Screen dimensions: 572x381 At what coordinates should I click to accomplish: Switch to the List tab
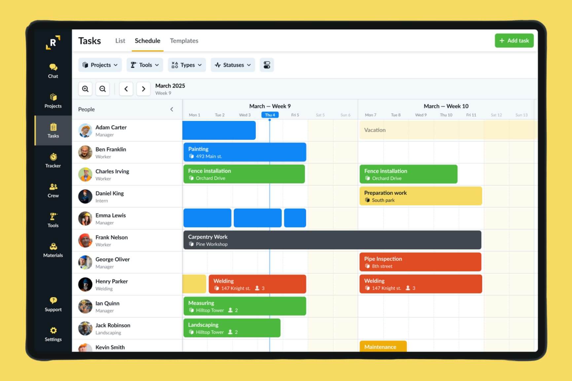point(120,41)
